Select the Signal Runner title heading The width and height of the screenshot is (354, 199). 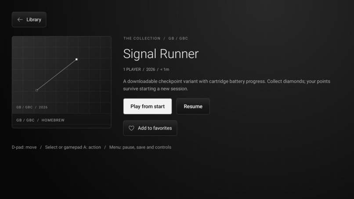coord(161,54)
